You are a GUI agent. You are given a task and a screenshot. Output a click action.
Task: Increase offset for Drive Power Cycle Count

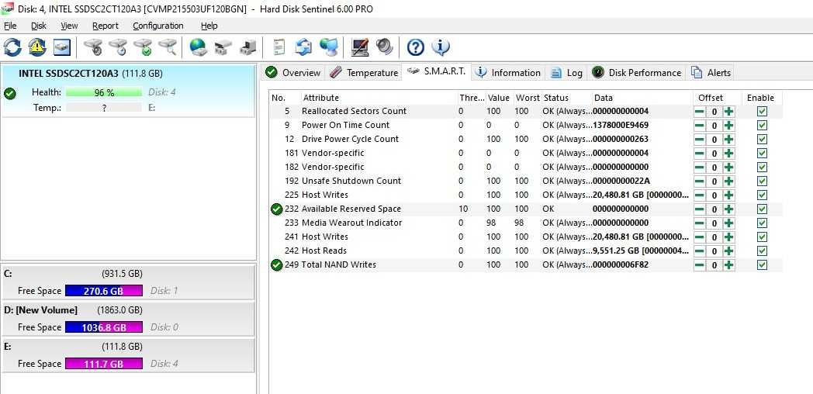point(729,140)
